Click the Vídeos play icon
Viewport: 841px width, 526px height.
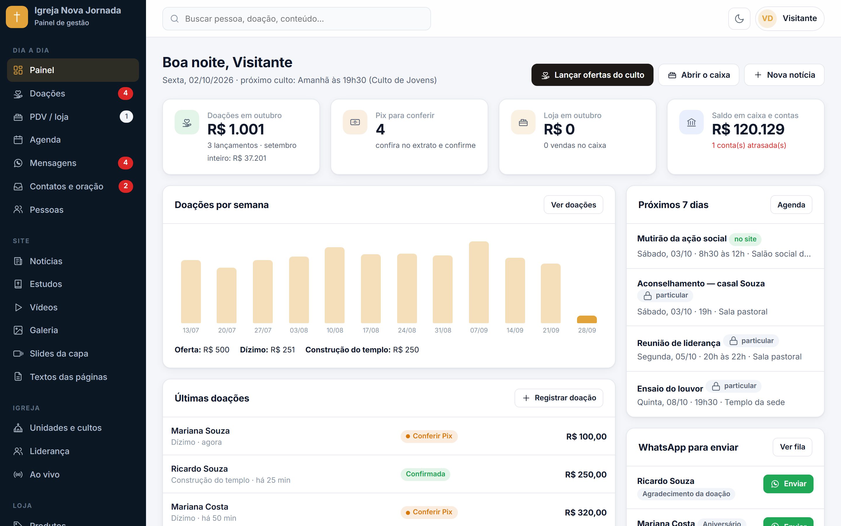pos(18,307)
